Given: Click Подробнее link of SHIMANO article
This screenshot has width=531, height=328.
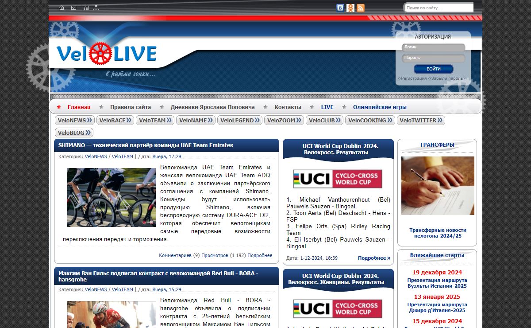Looking at the screenshot, I should click(260, 255).
